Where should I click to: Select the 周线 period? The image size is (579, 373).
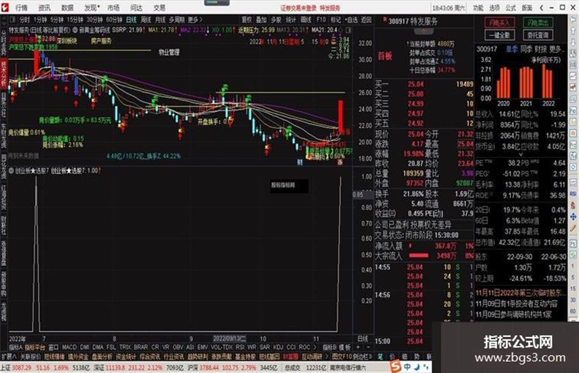[146, 20]
